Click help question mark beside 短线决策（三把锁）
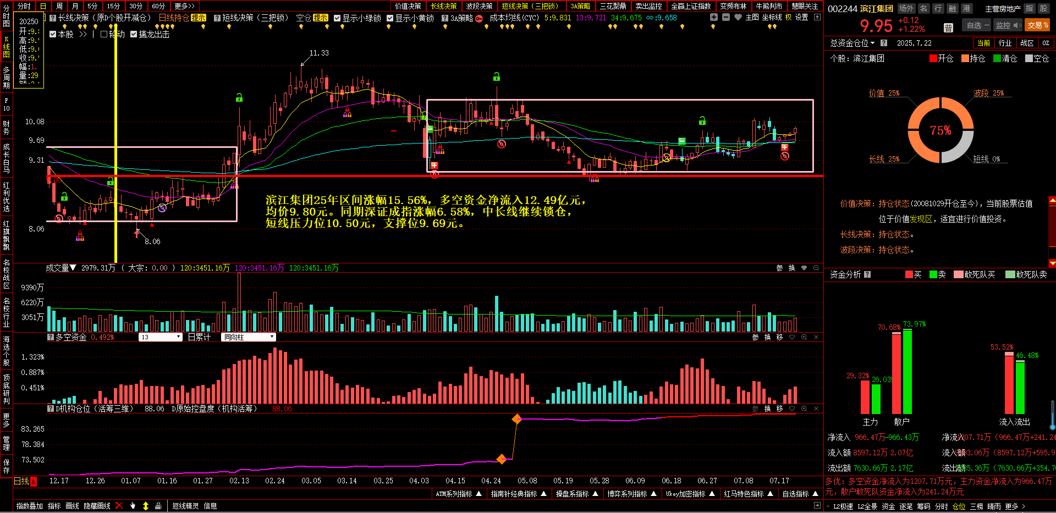 217,18
